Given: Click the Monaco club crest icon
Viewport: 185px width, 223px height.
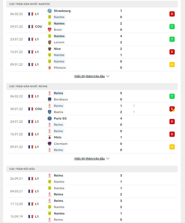Looking at the screenshot, I should (x=49, y=68).
